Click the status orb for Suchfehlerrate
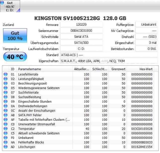Screen dimensions: 160x153 click(6, 92)
